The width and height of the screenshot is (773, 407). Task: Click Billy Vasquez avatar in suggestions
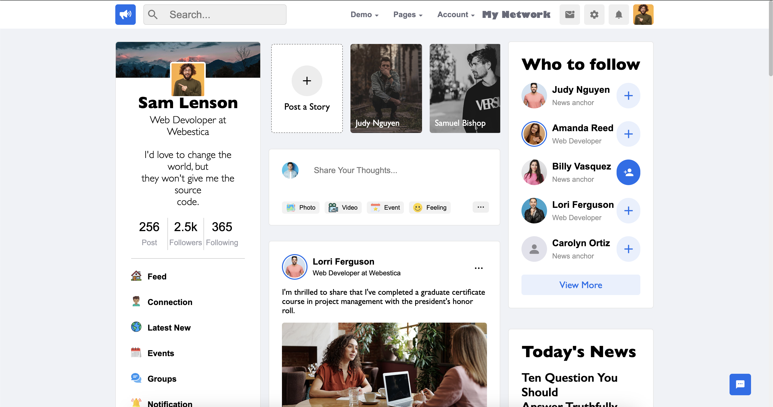pos(534,172)
